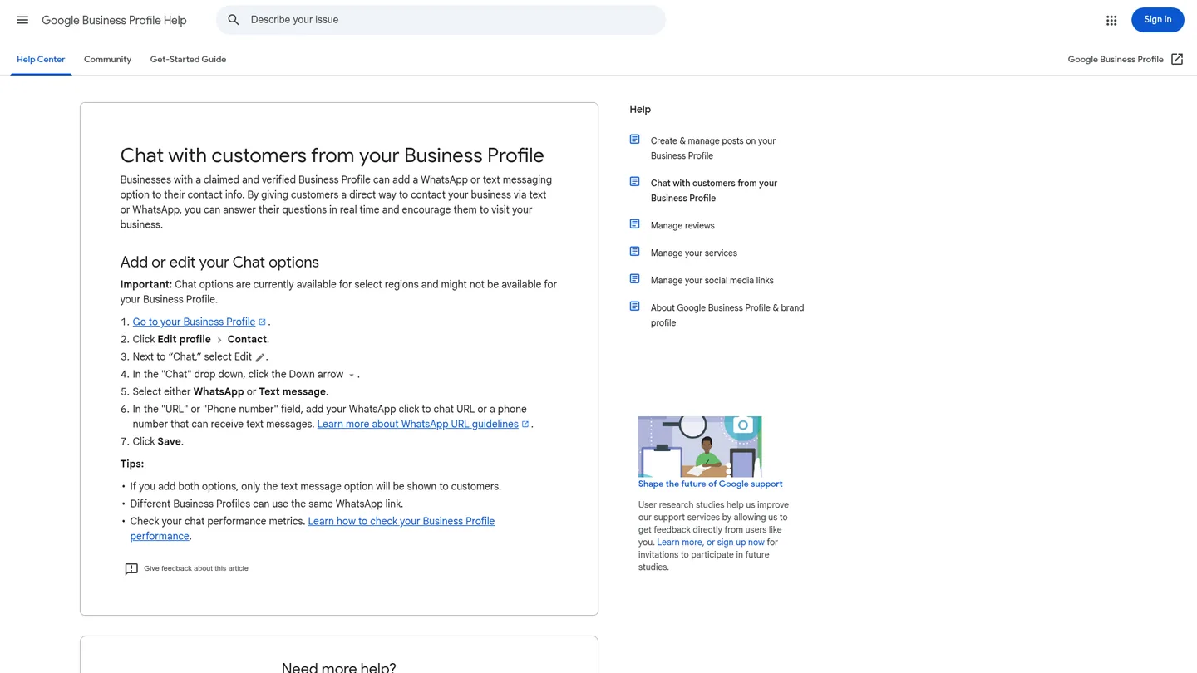
Task: Open the hamburger main menu
Action: pyautogui.click(x=22, y=20)
